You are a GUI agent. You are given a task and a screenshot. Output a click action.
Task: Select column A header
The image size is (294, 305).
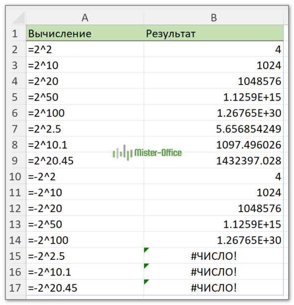click(x=85, y=18)
